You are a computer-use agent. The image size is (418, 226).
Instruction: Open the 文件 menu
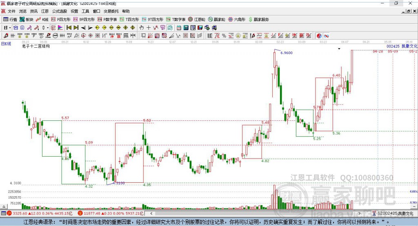click(11, 11)
